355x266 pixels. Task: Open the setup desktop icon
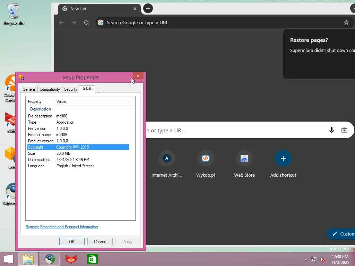[10, 158]
